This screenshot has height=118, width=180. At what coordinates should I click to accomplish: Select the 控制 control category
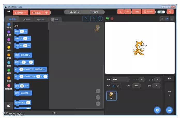[9, 56]
